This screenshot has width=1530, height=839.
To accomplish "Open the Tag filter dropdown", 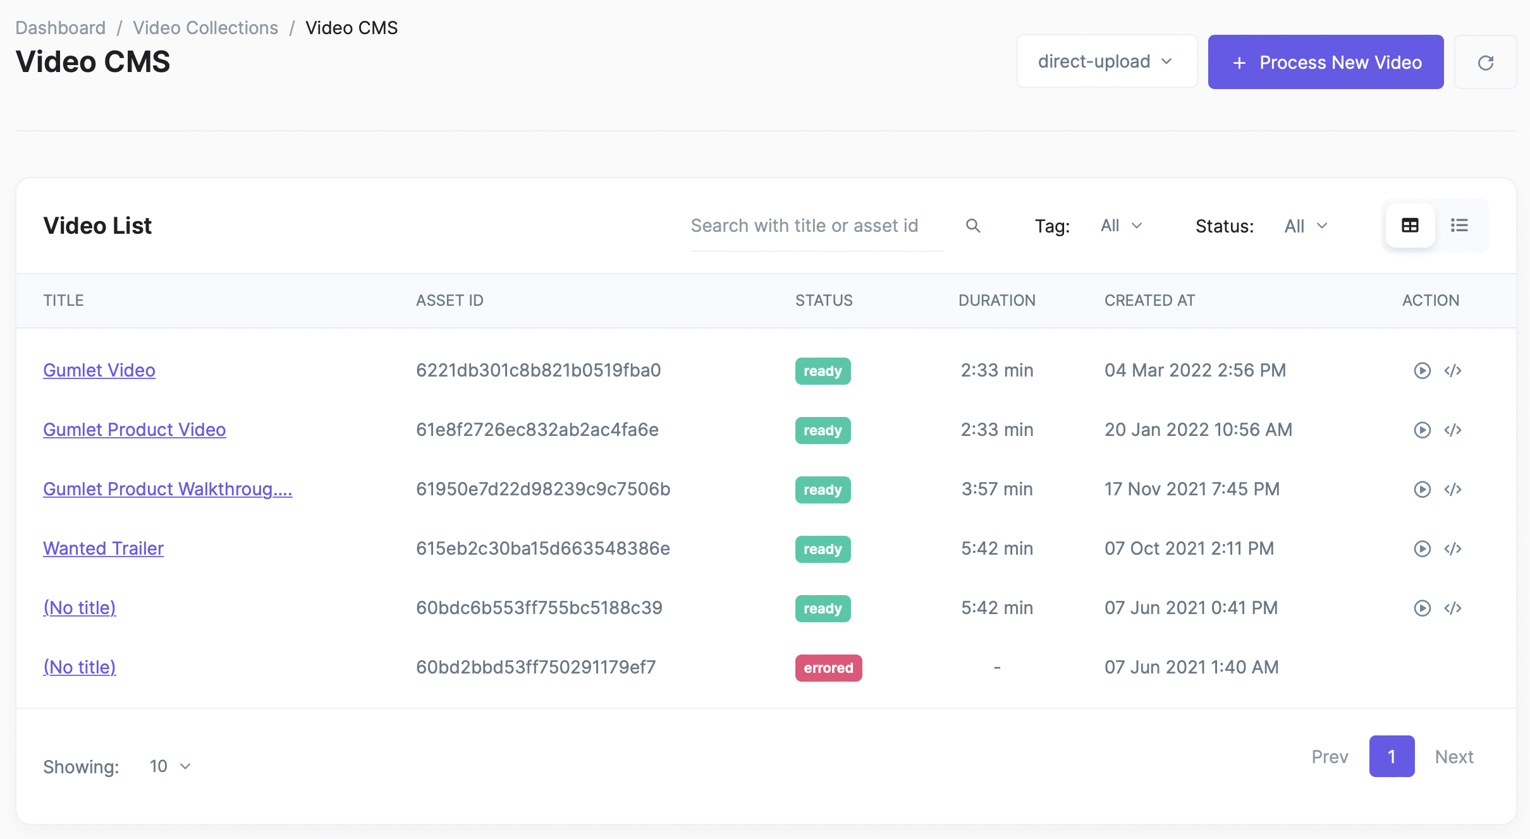I will [x=1121, y=226].
